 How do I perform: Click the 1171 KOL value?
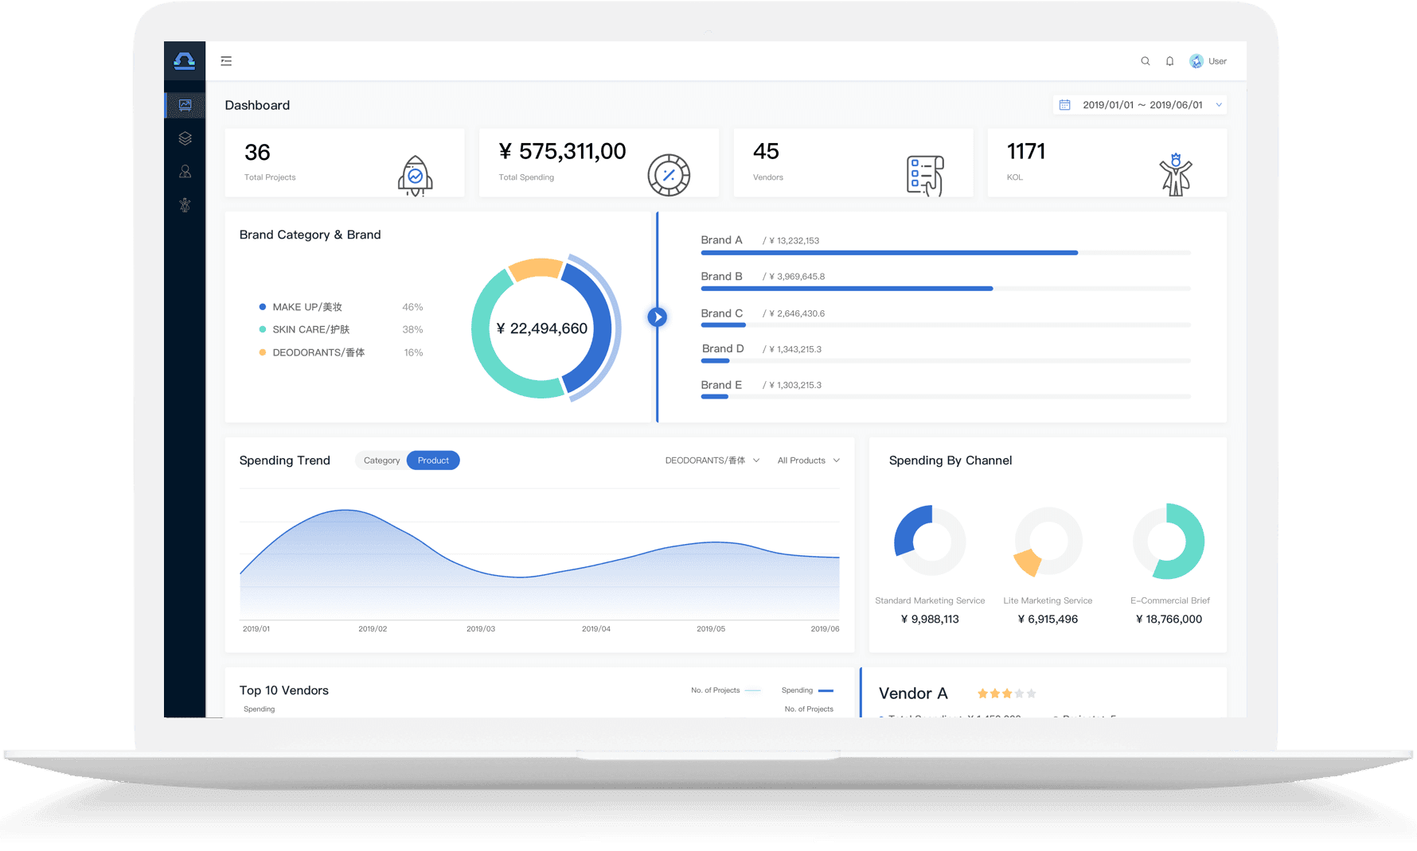(x=1025, y=151)
